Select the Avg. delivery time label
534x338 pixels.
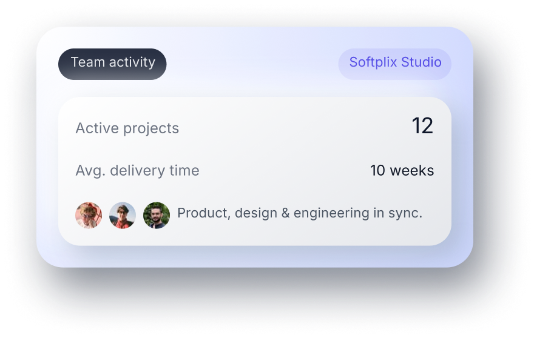click(x=137, y=171)
